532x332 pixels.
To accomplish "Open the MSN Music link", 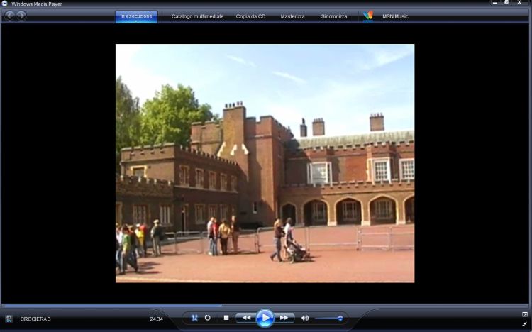I will (395, 16).
